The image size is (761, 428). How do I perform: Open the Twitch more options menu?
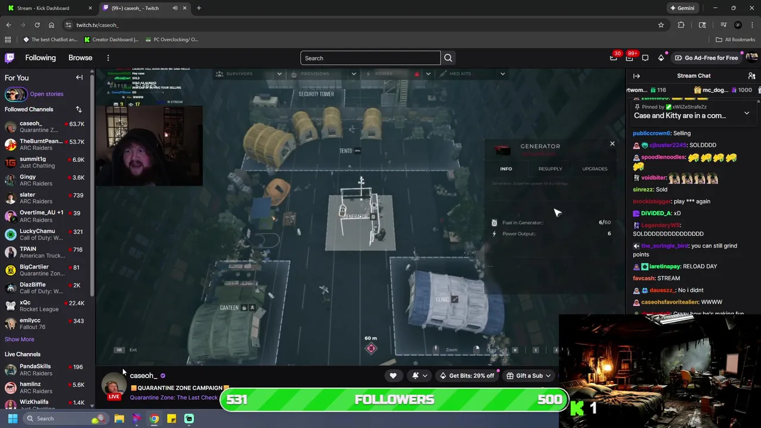point(108,58)
